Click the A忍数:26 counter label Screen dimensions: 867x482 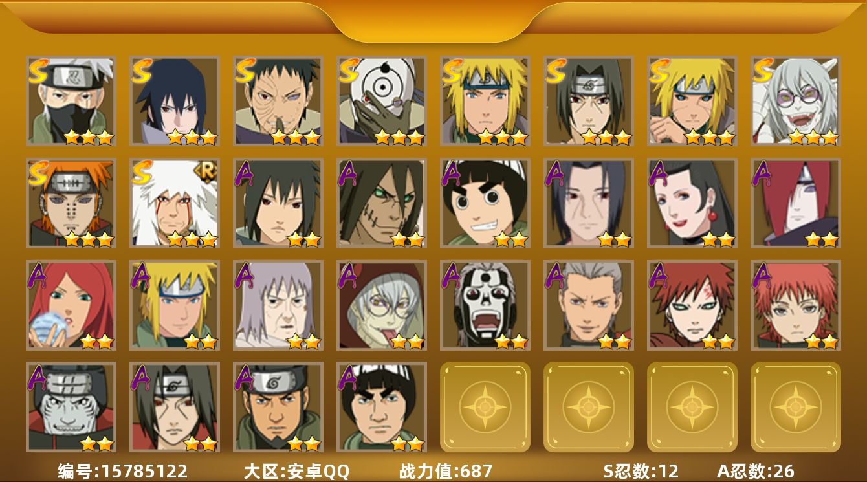pos(756,471)
